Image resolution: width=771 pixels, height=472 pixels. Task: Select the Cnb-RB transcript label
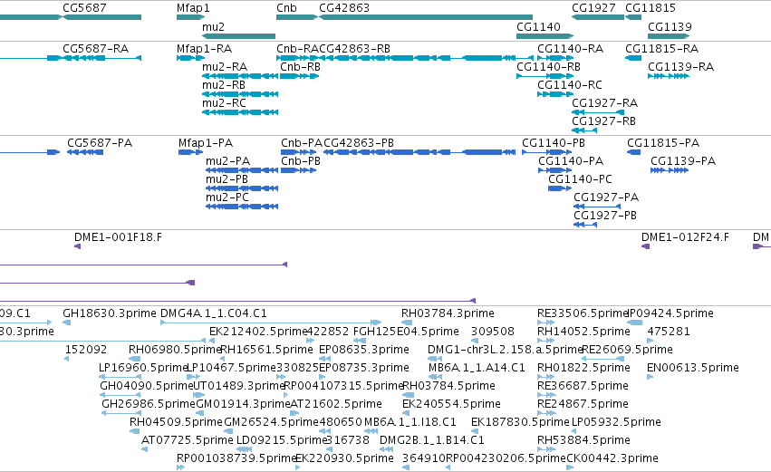pyautogui.click(x=300, y=67)
